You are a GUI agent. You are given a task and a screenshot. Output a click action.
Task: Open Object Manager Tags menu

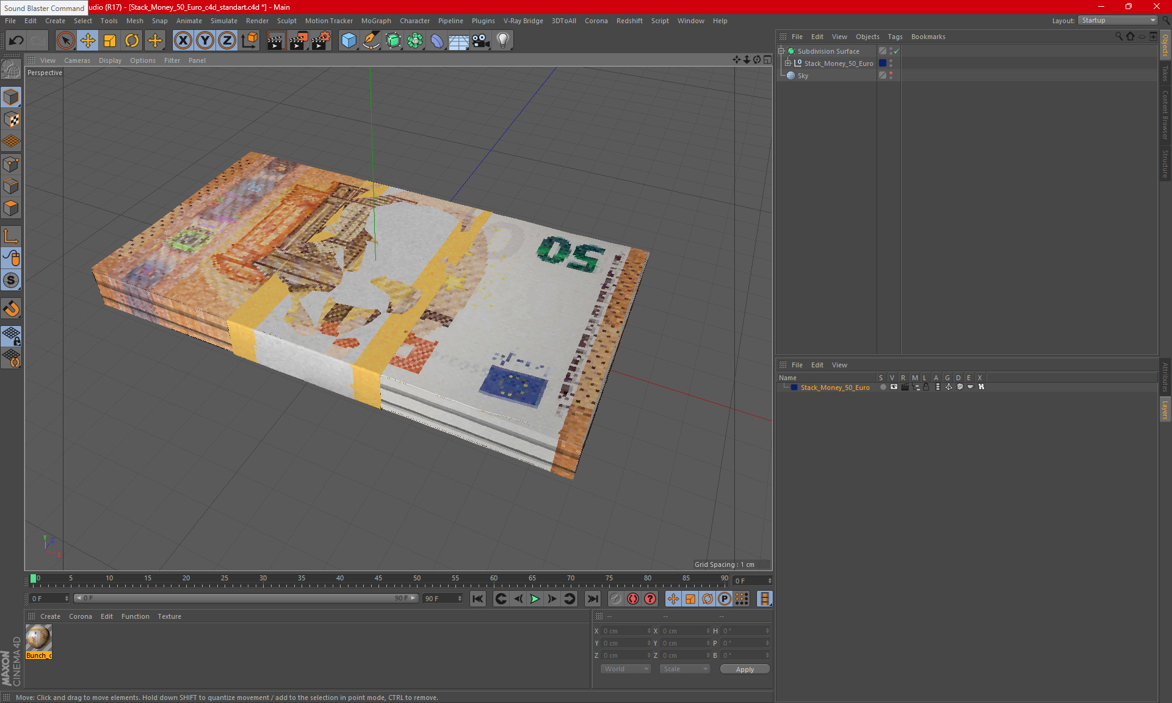pyautogui.click(x=895, y=37)
